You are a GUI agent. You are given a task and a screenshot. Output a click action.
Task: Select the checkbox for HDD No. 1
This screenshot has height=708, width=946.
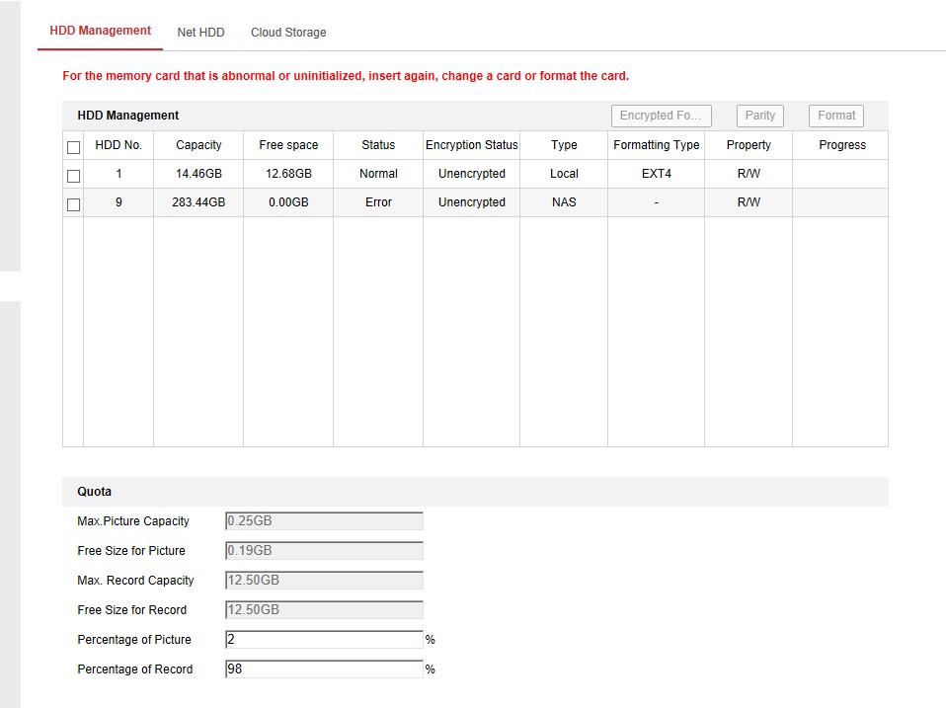(73, 176)
